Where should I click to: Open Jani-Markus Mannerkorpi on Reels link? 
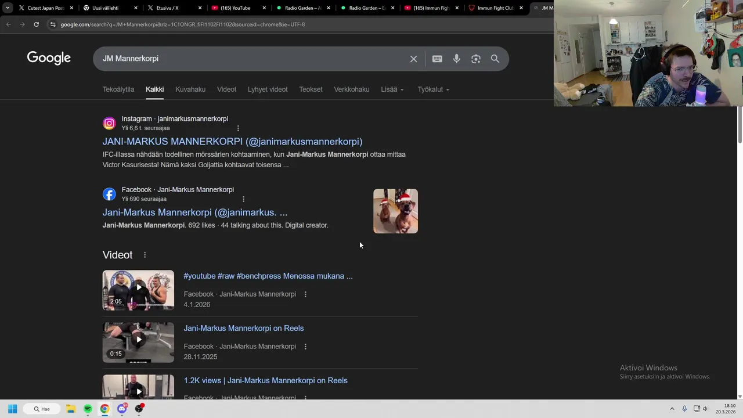(x=244, y=329)
